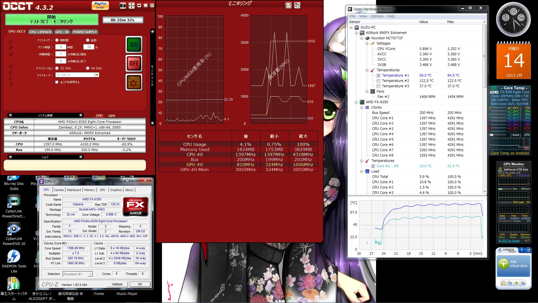Image resolution: width=538 pixels, height=303 pixels.
Task: Click the DAEMON Tools gadget help icon
Action: [x=521, y=250]
